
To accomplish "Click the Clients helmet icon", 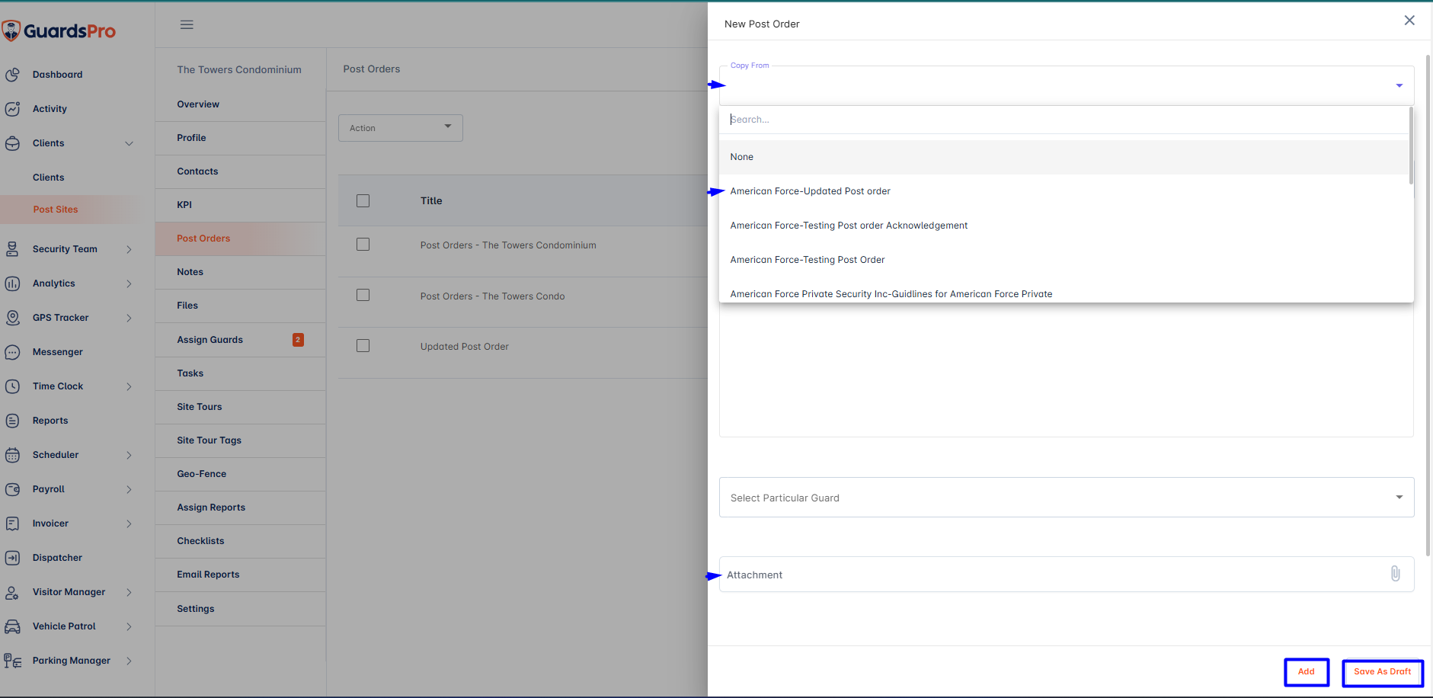I will [12, 143].
